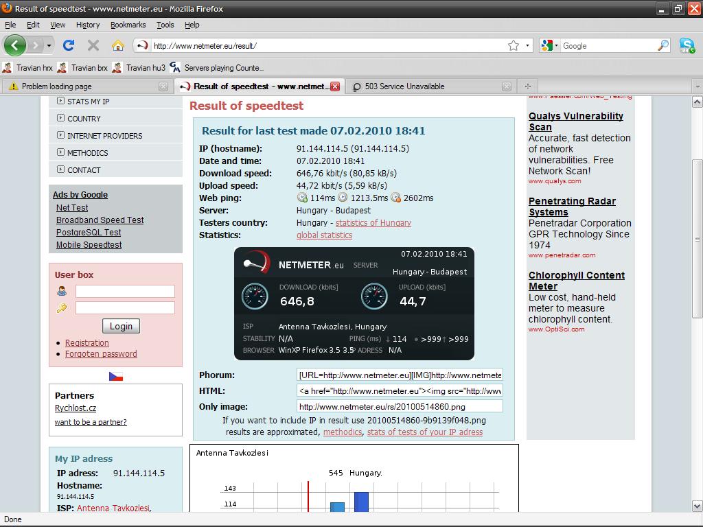This screenshot has width=703, height=527.
Task: Open the Travian hu3 bookmark
Action: pyautogui.click(x=139, y=68)
